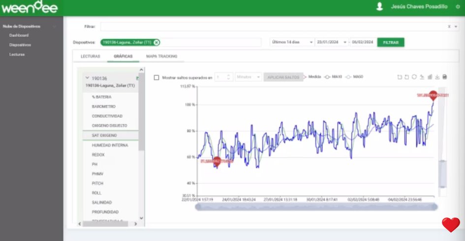
Task: Open the 06/02/2024 end date field
Action: click(362, 42)
